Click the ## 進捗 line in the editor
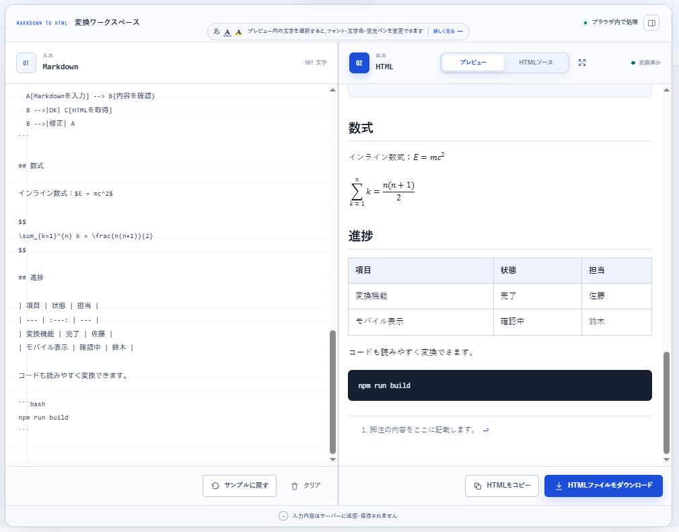The height and width of the screenshot is (532, 679). point(31,278)
